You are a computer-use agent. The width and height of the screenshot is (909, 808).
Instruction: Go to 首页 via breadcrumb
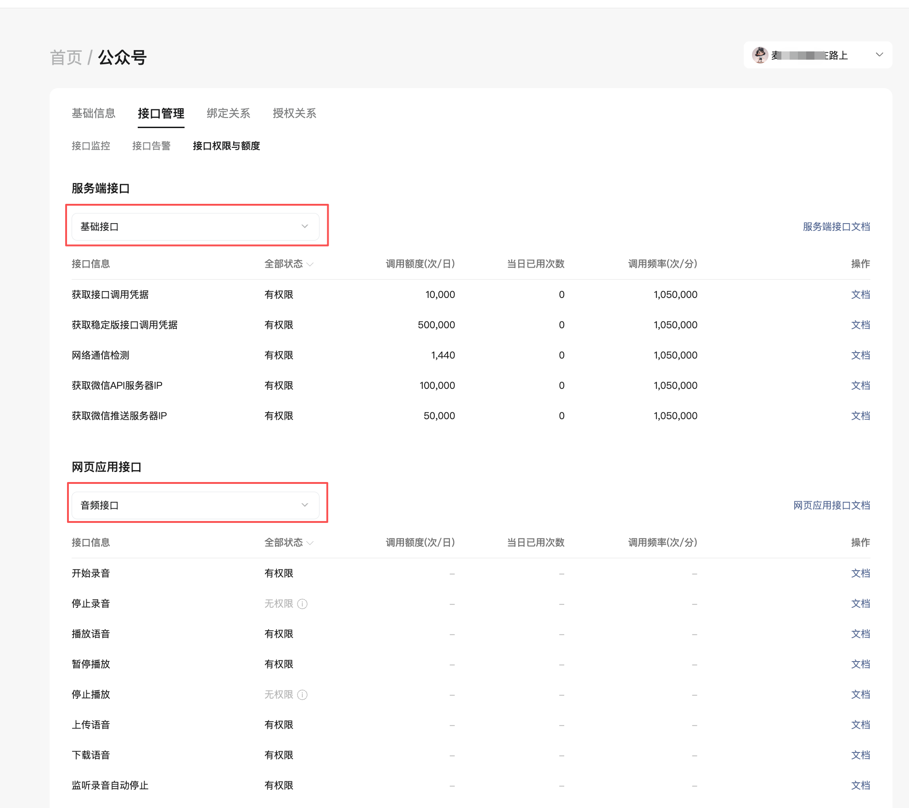tap(66, 58)
